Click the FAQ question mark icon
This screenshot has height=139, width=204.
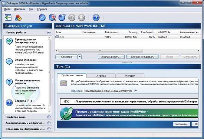point(9,82)
